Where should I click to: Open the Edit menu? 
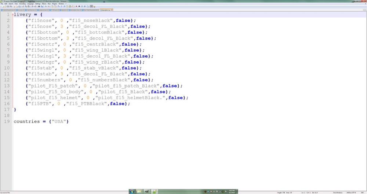[6, 4]
